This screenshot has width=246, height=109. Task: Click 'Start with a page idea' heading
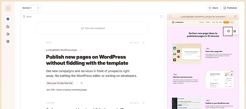pos(214,51)
